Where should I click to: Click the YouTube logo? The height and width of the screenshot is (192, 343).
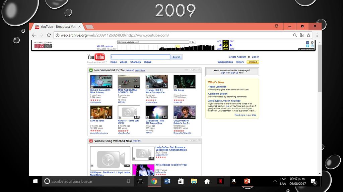[x=96, y=57]
